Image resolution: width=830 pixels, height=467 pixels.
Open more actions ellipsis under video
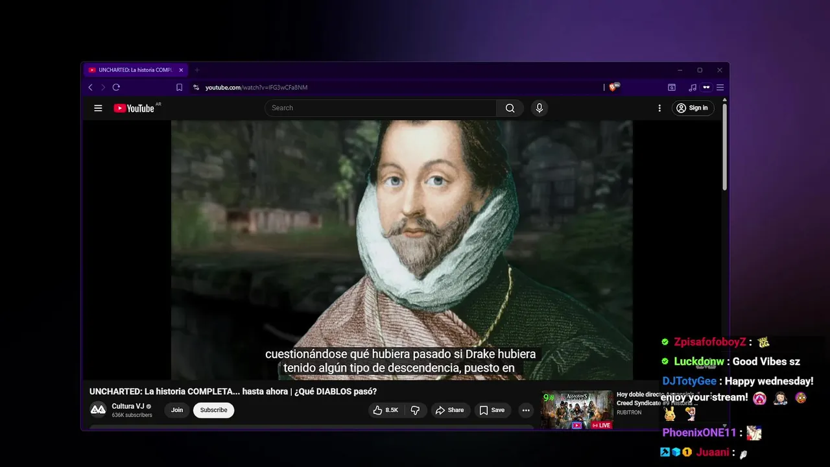click(x=526, y=410)
